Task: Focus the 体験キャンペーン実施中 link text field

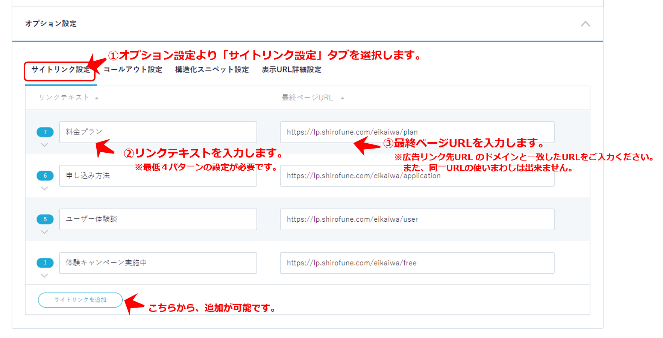Action: (158, 263)
